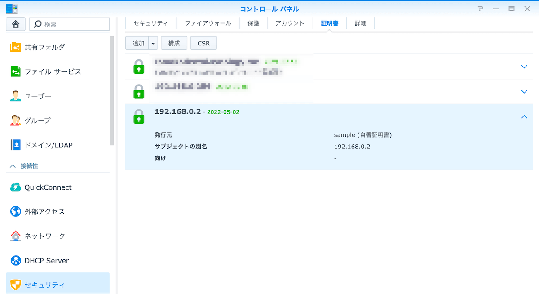Click the ファイル サービス icon
The height and width of the screenshot is (294, 539).
(16, 72)
